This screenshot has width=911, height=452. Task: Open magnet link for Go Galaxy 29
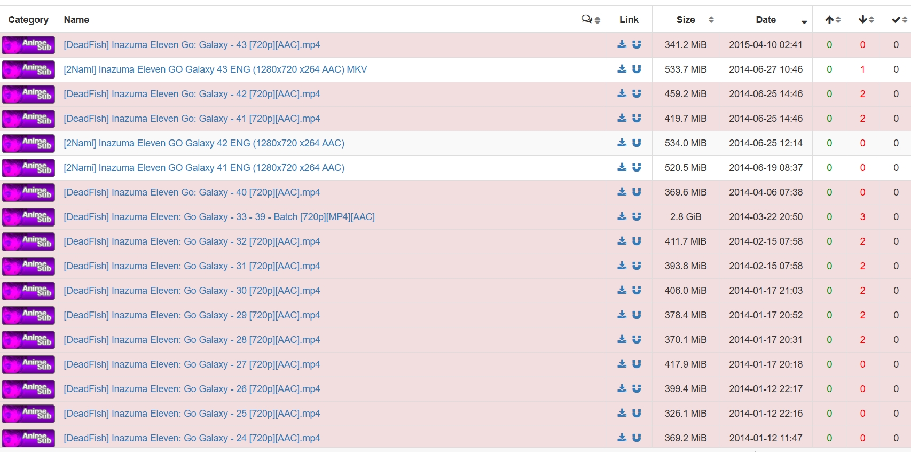click(637, 315)
